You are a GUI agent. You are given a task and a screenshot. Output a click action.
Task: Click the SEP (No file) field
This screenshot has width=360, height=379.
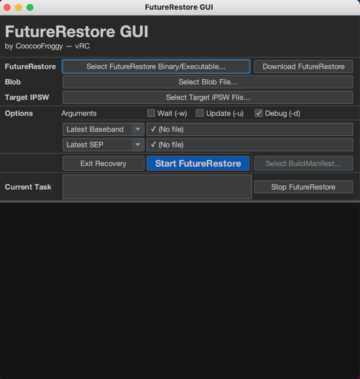tap(250, 145)
